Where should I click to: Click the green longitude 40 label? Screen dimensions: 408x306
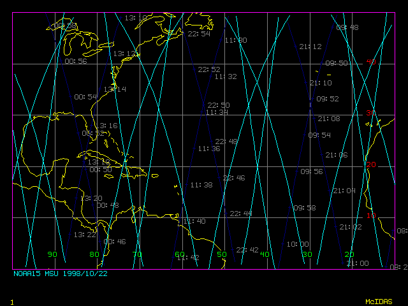[x=265, y=254]
